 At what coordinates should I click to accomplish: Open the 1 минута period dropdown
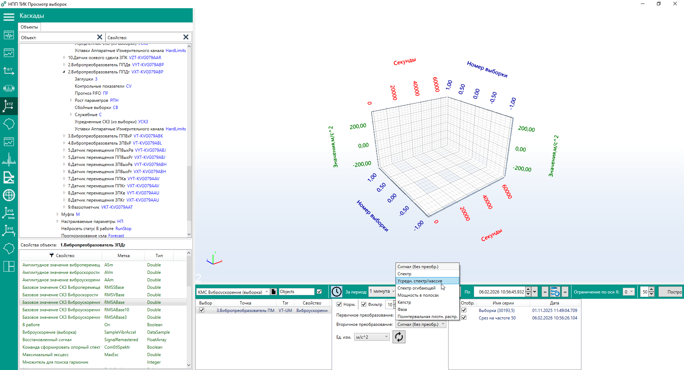(x=382, y=291)
